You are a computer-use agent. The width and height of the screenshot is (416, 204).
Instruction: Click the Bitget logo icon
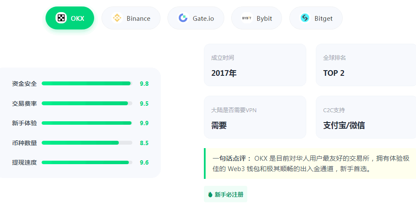305,18
